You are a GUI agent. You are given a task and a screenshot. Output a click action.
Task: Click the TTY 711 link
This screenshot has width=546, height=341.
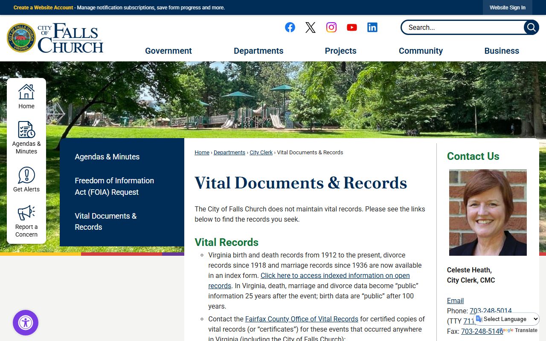click(469, 321)
